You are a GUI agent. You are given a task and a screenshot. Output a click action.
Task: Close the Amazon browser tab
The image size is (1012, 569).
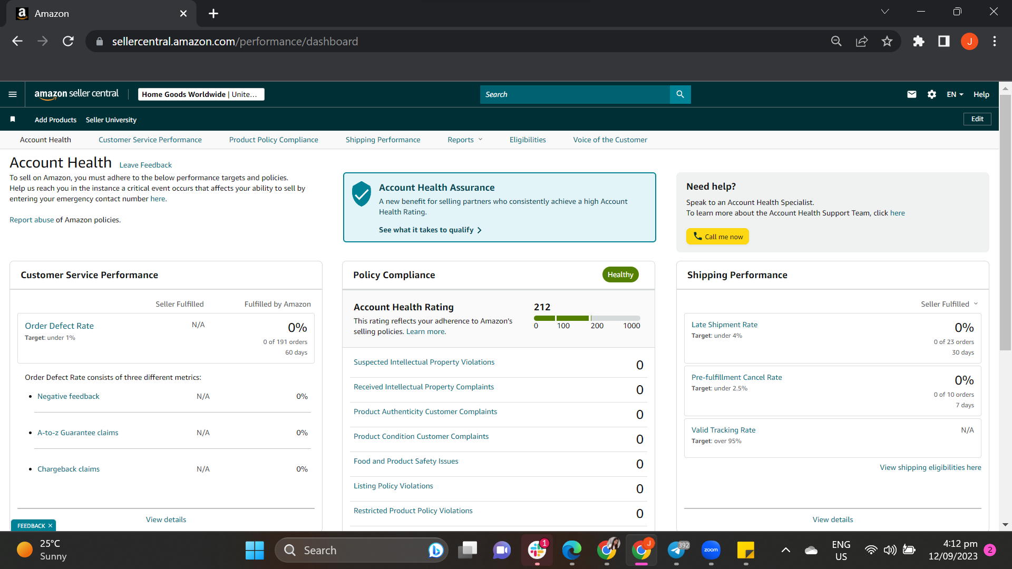click(183, 14)
